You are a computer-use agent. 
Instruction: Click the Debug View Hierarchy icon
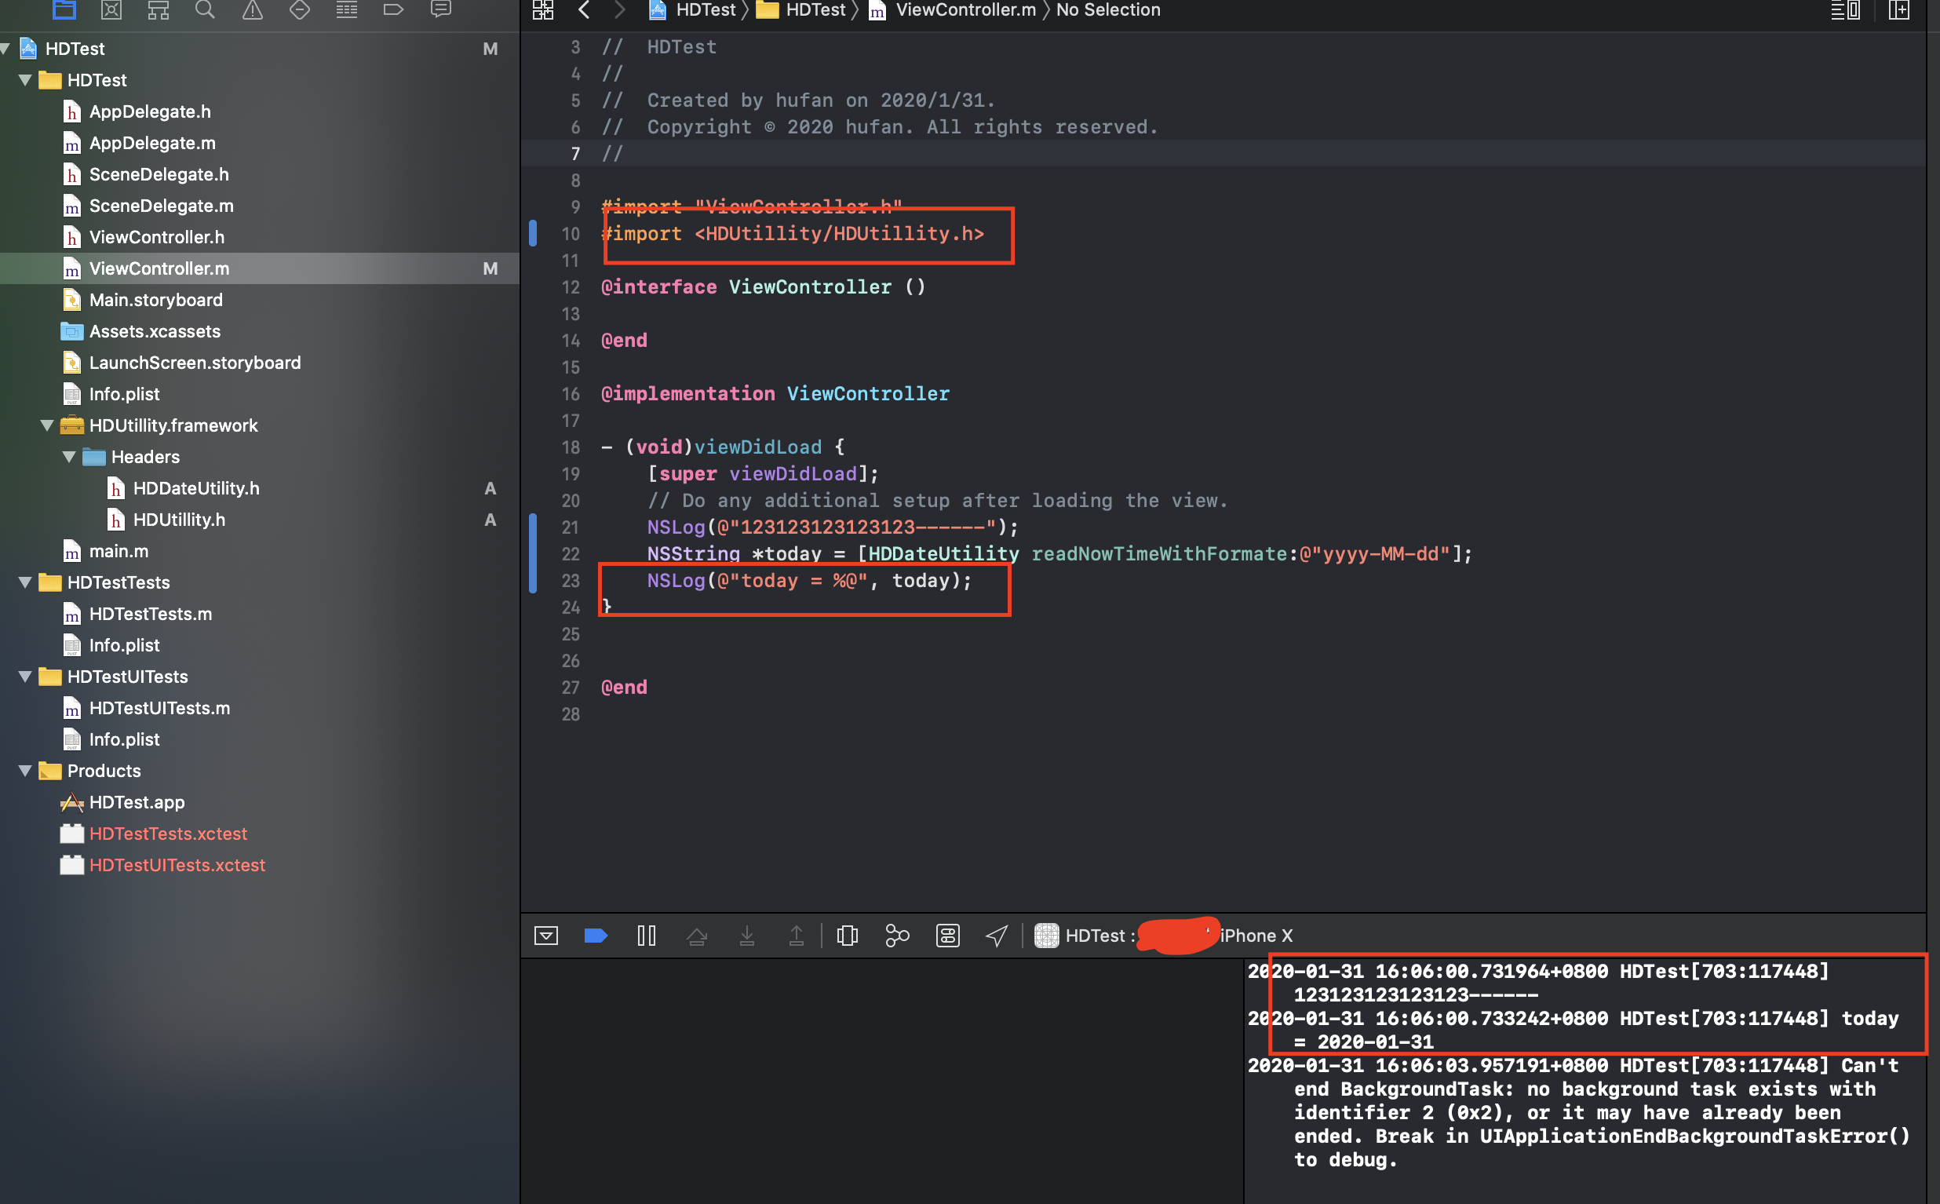[x=847, y=936]
